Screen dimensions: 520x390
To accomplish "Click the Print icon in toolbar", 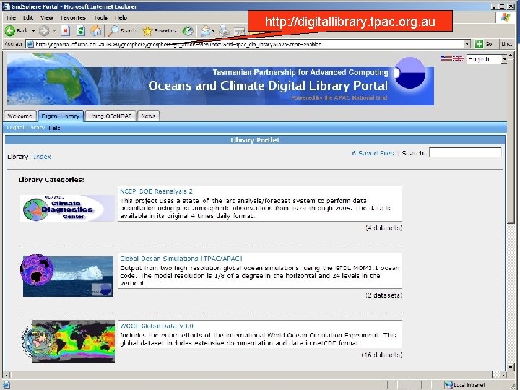I will 224,31.
